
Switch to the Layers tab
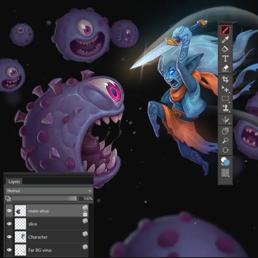click(x=14, y=181)
